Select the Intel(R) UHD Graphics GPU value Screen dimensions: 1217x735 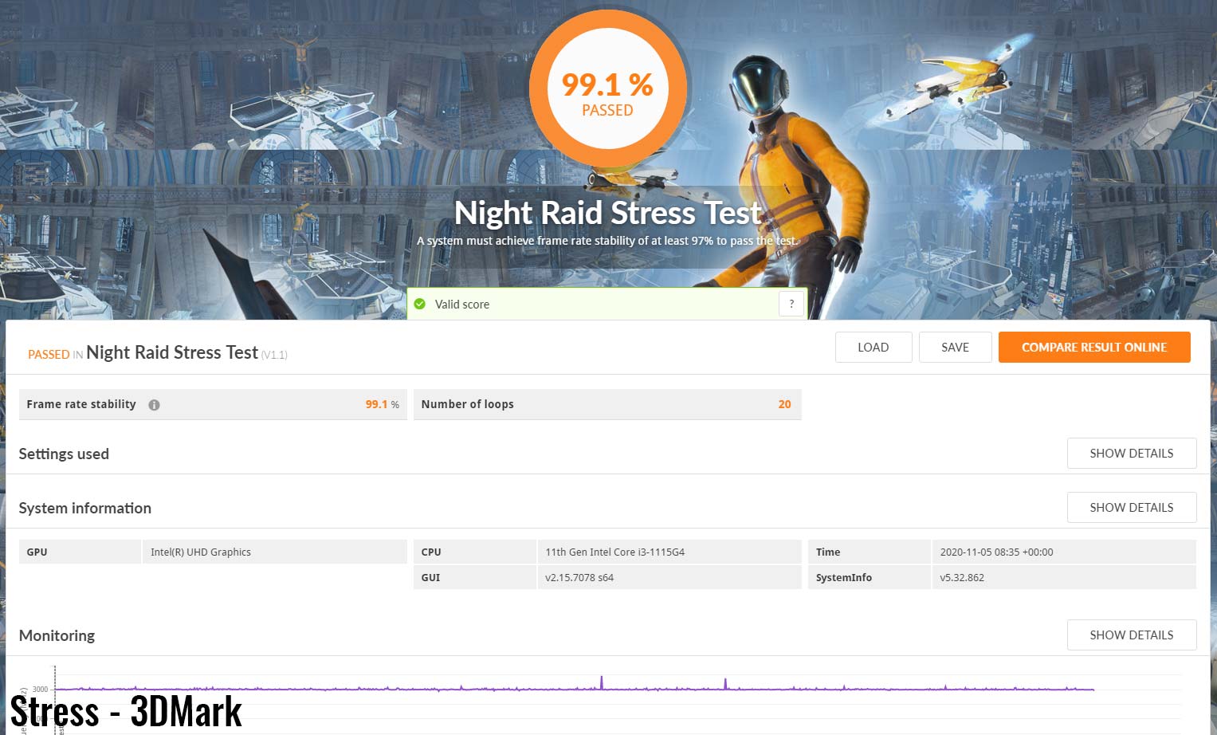point(201,552)
